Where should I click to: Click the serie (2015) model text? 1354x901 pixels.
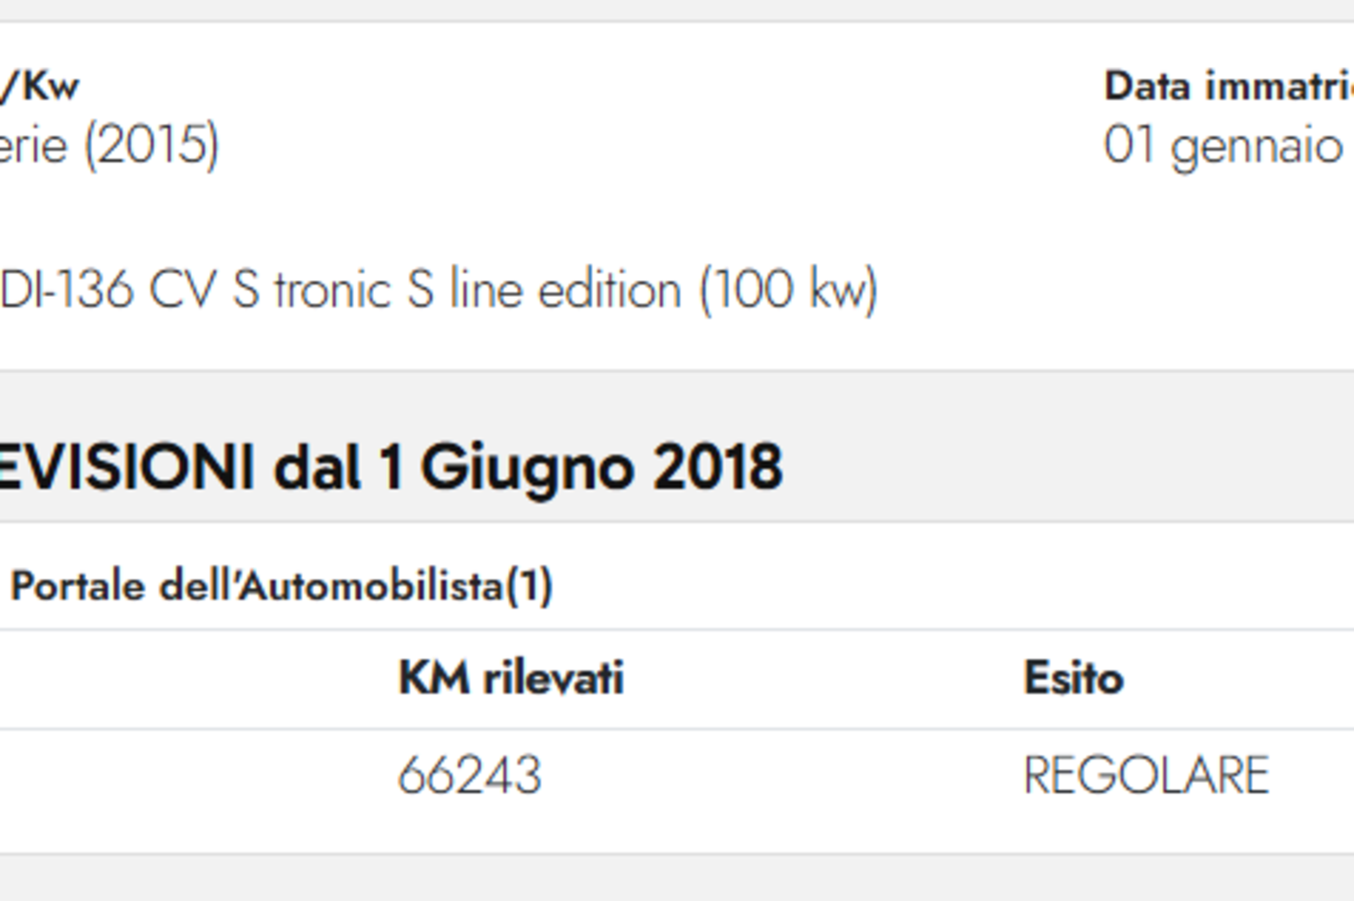pos(109,146)
